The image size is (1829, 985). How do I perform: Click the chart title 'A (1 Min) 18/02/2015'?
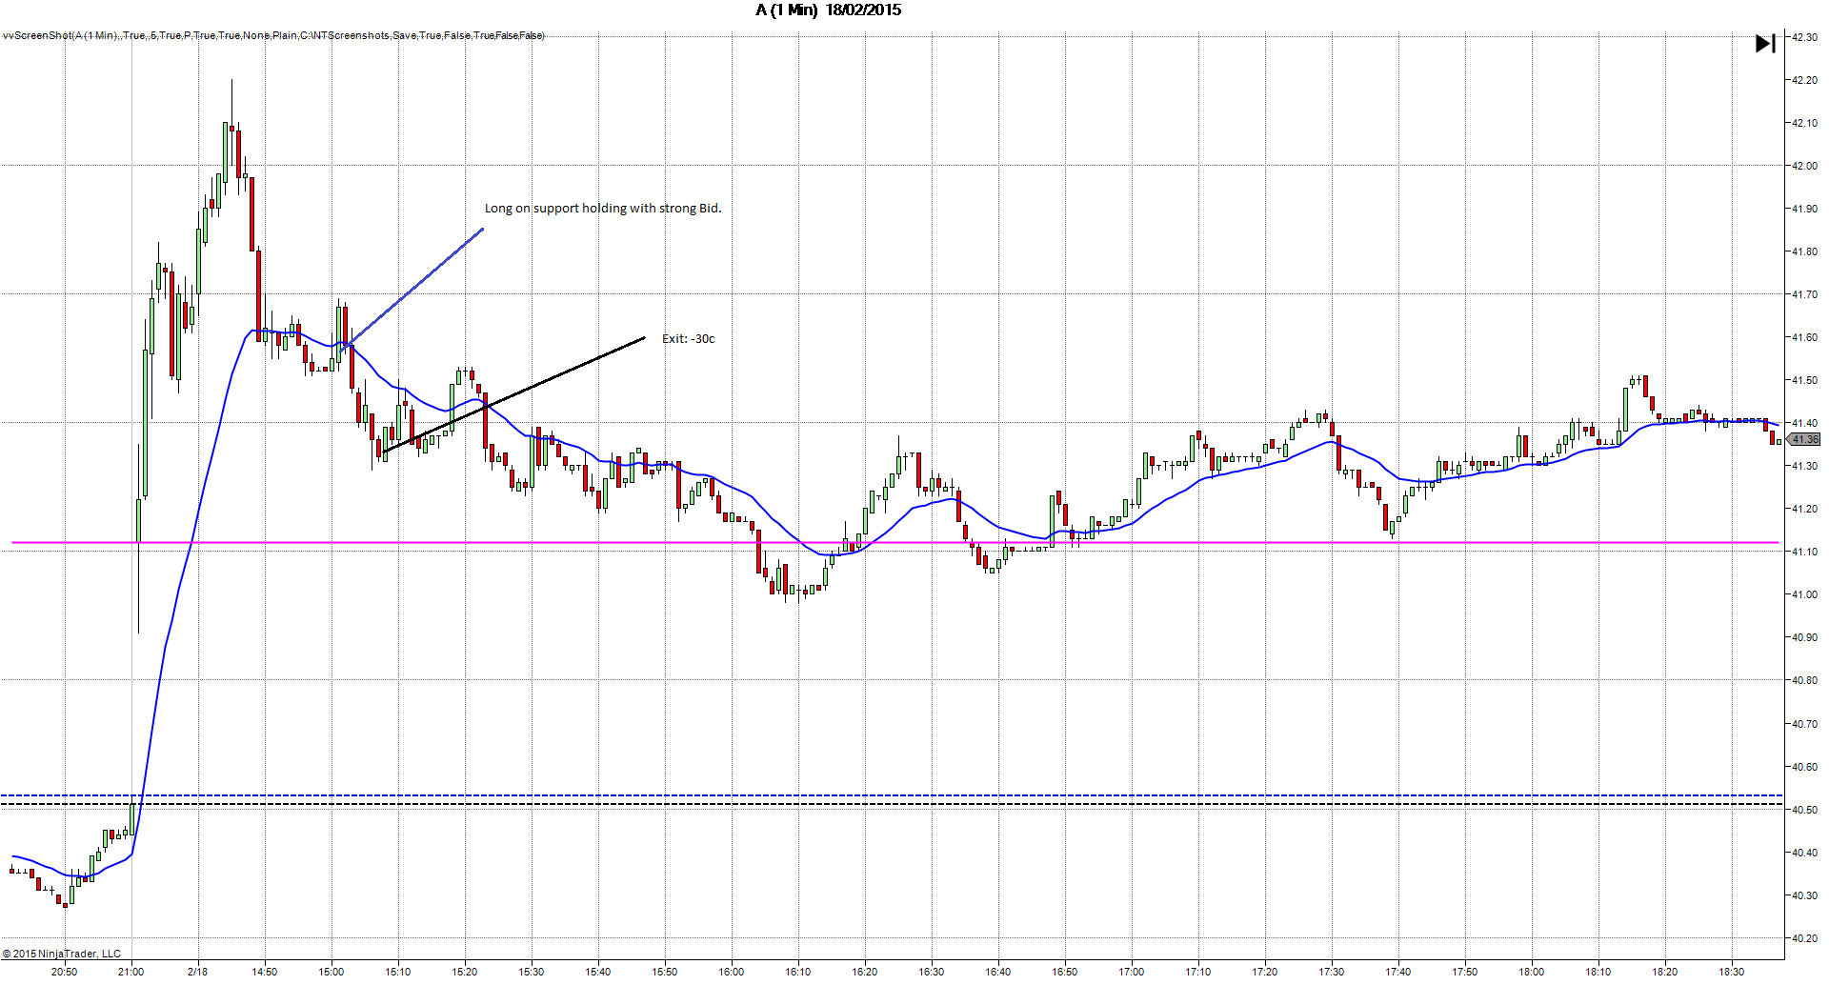click(828, 10)
